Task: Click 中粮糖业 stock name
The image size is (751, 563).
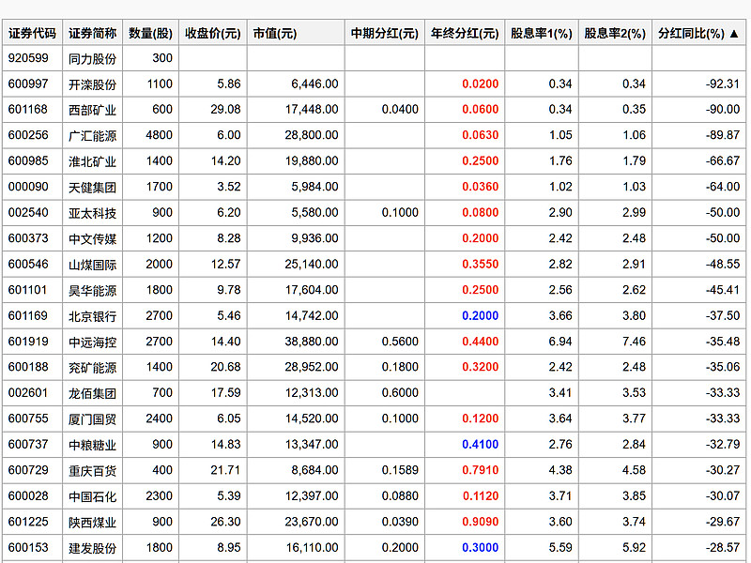Action: [92, 445]
